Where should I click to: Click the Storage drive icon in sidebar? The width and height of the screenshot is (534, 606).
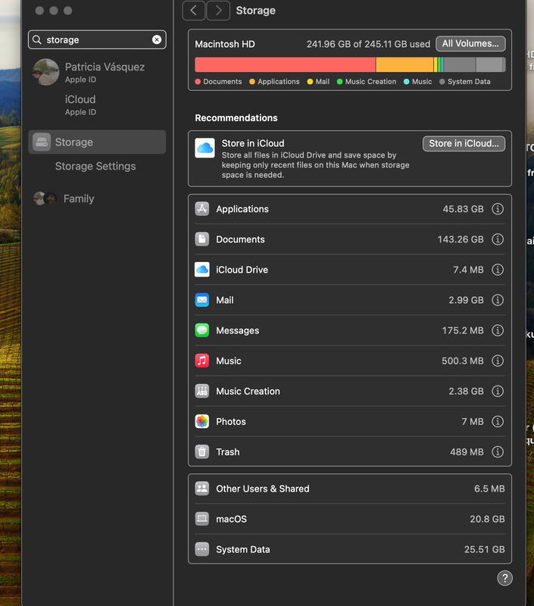tap(42, 142)
